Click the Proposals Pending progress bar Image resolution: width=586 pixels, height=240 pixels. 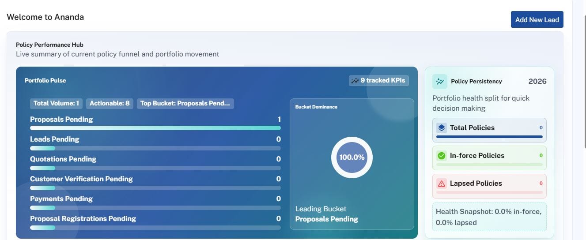[155, 128]
